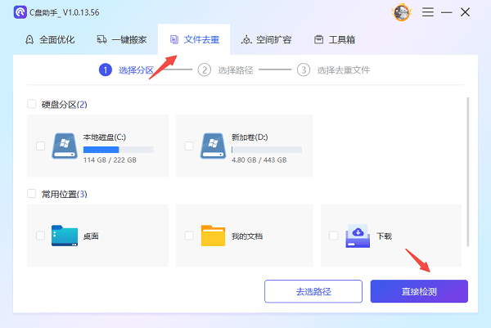Viewport: 491px width, 328px height.
Task: Tick the 本地磁盘(C:) checkbox
Action: (41, 146)
